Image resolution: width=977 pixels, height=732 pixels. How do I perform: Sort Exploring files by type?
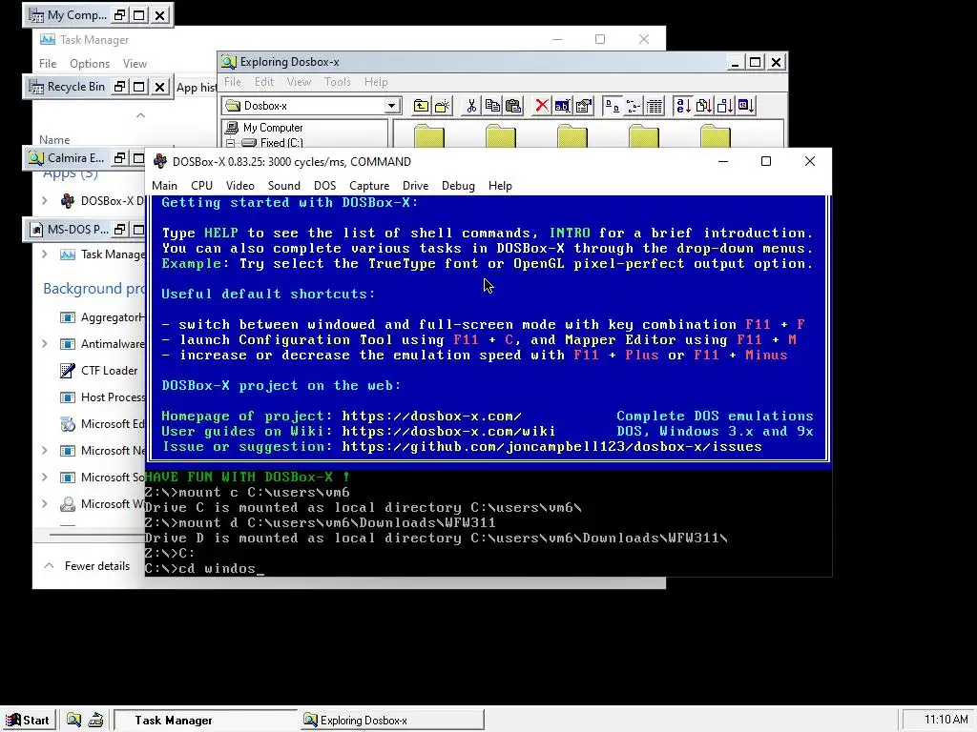point(704,106)
